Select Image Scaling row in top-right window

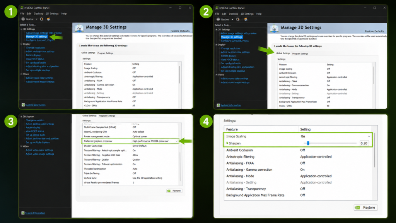pos(325,69)
